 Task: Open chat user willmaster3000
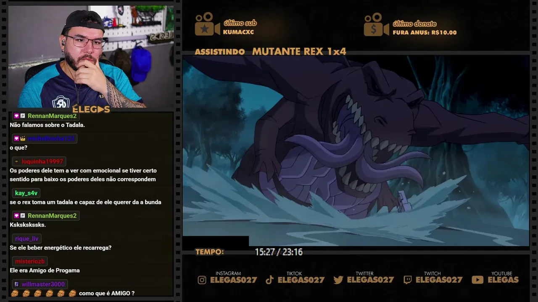43,284
